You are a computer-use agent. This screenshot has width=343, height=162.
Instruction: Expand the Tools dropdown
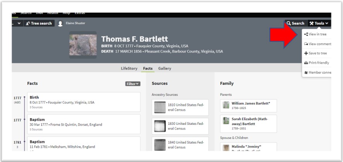pyautogui.click(x=319, y=23)
